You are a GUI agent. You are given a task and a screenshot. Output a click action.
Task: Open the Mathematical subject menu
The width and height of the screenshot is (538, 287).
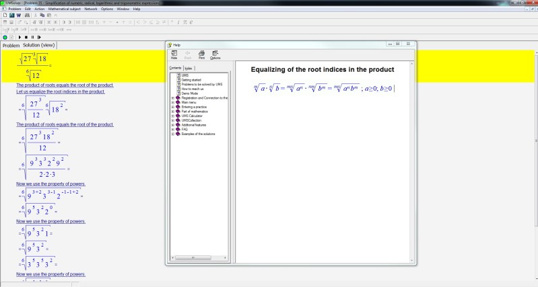point(65,9)
